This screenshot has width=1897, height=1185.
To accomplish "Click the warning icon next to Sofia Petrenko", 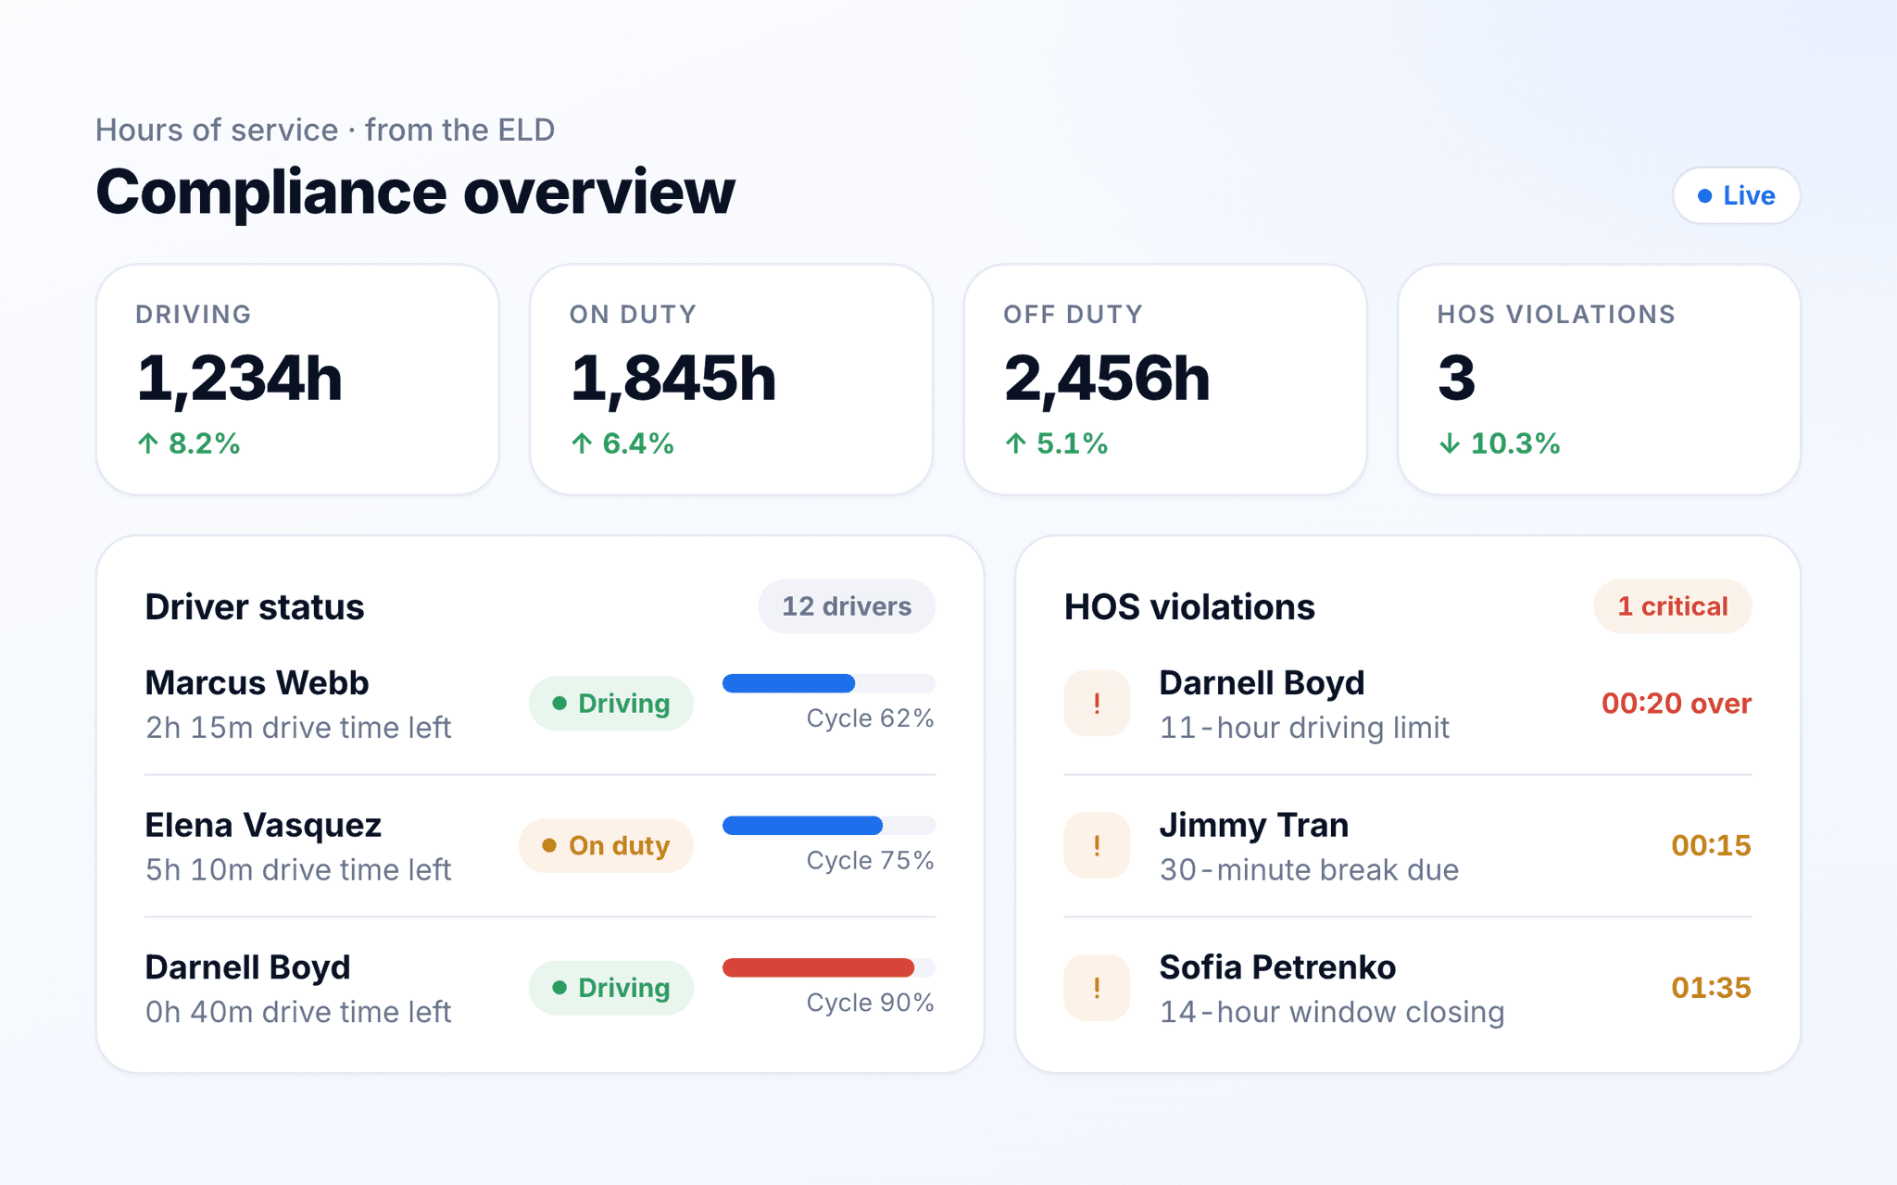I will click(x=1097, y=988).
